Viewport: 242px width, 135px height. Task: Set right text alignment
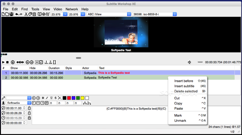[x=42, y=103]
